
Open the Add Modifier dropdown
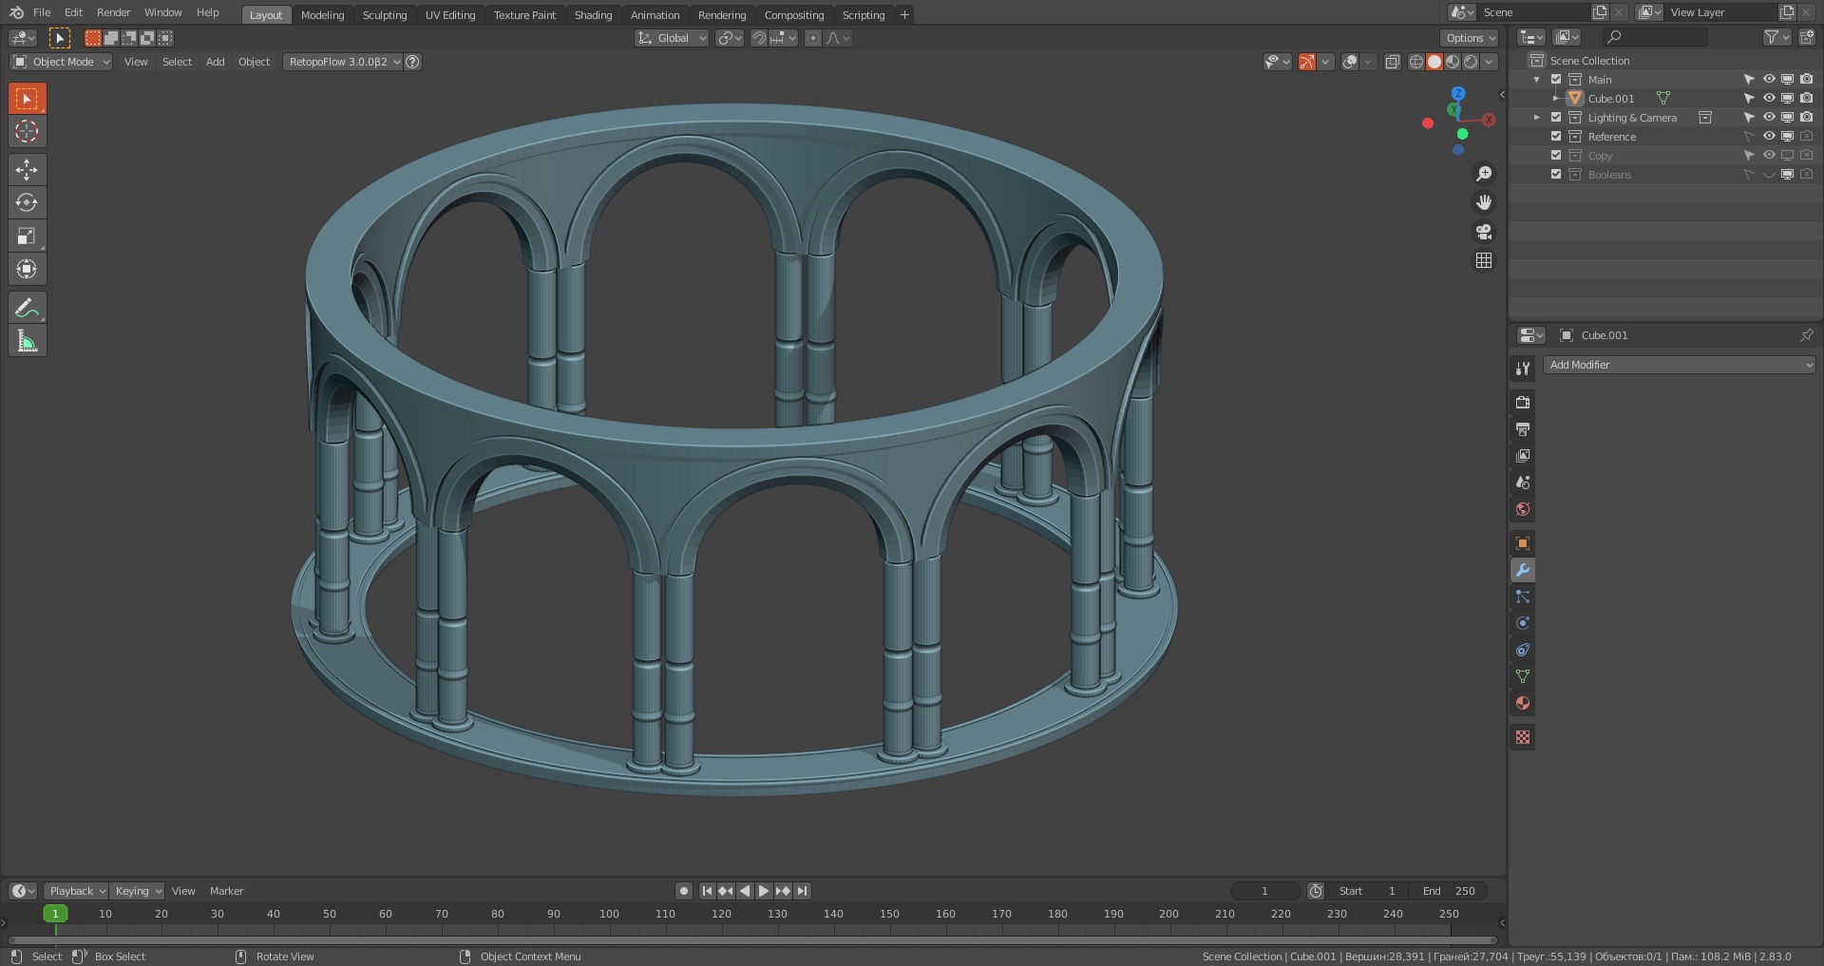(1679, 365)
